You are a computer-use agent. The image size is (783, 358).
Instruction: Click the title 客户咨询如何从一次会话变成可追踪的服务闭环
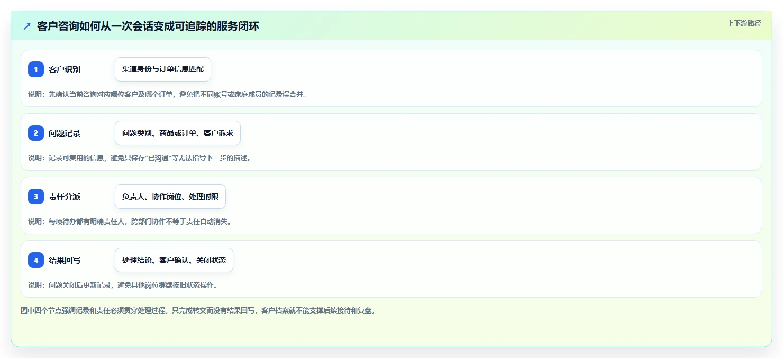tap(148, 26)
